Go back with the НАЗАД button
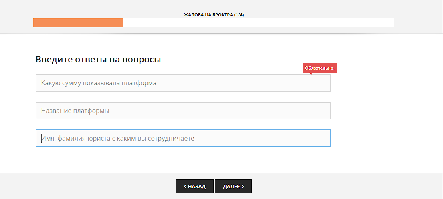 (195, 186)
